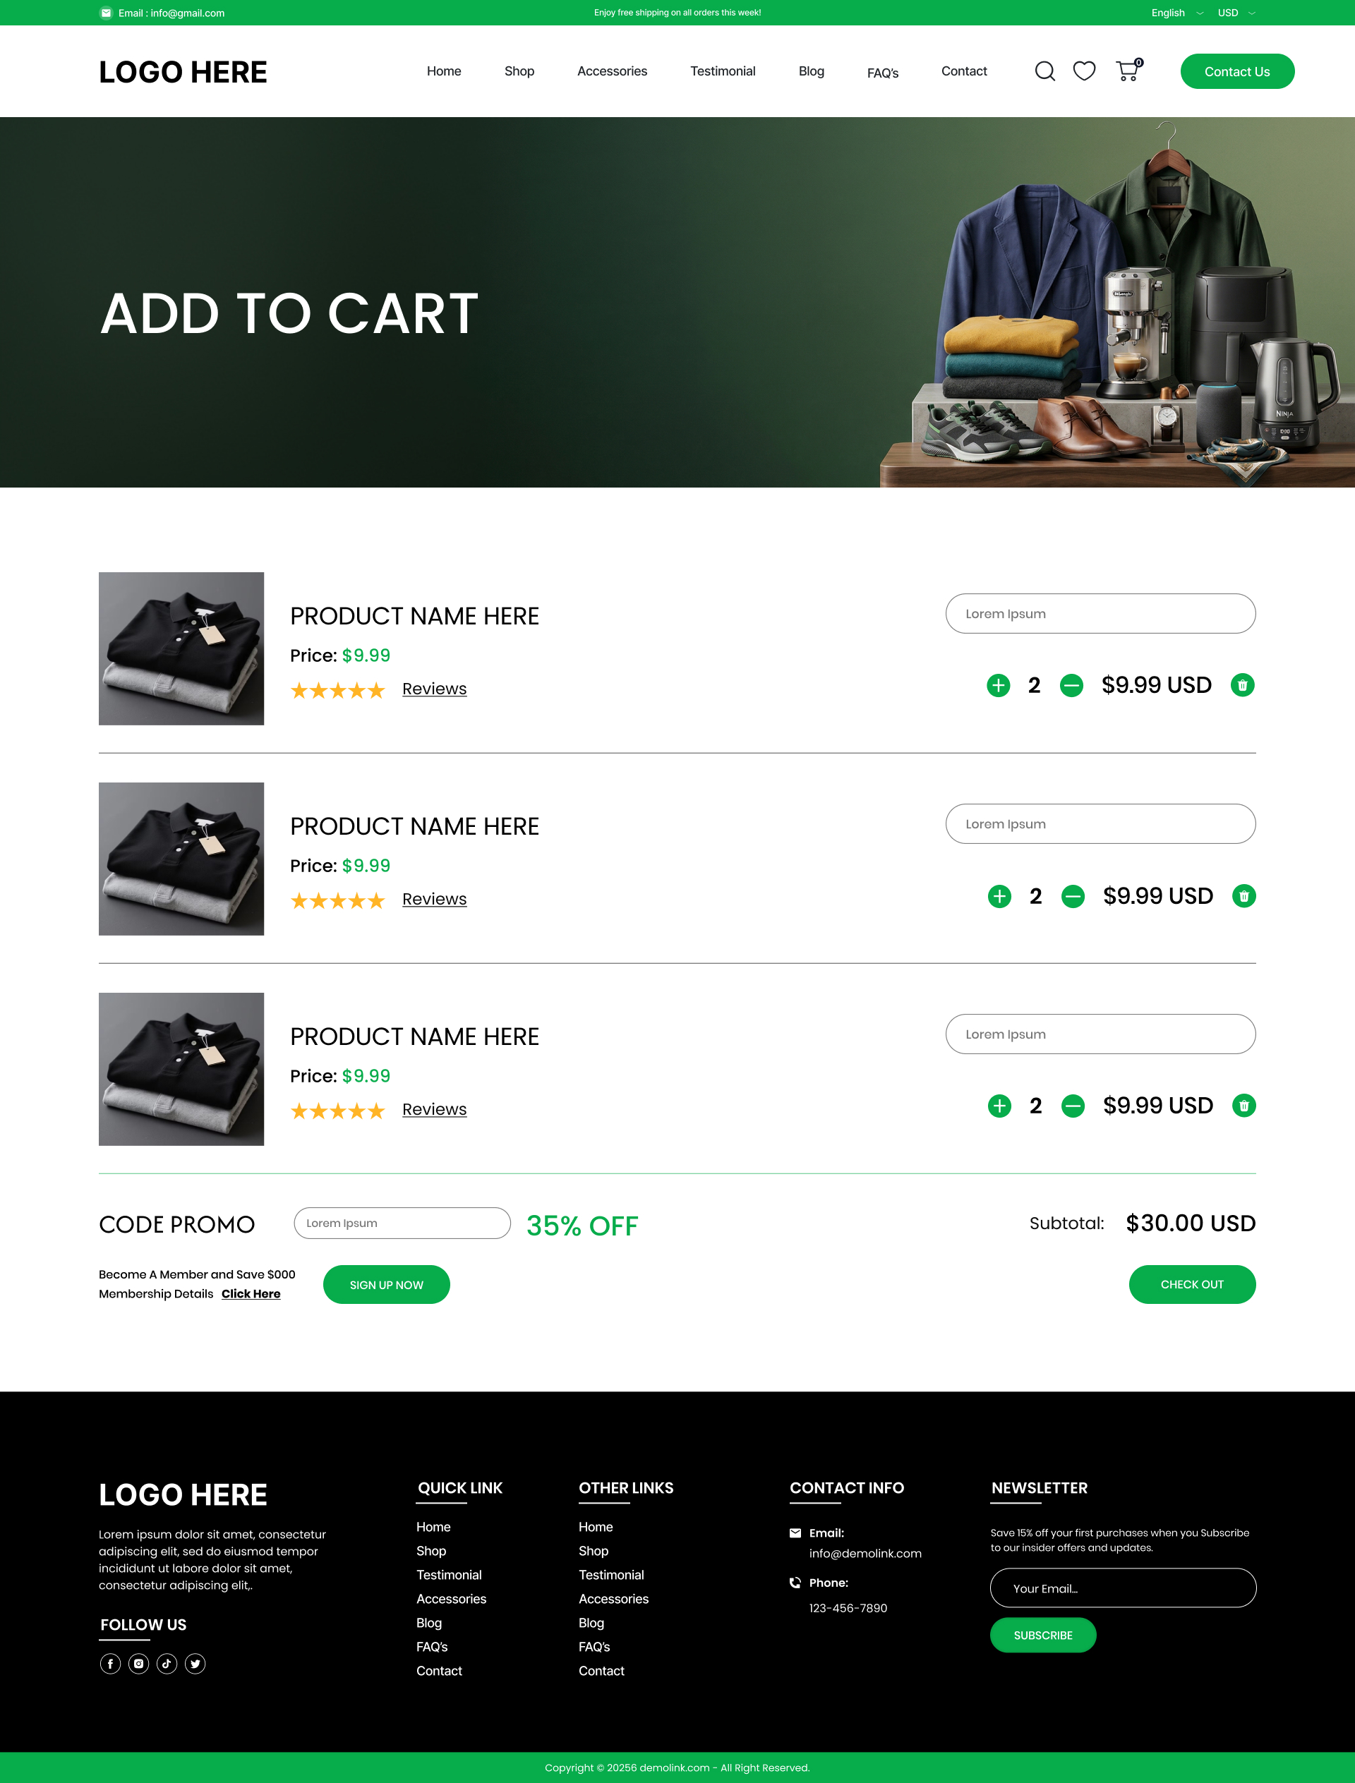
Task: Open the Testimonial page from top navigation
Action: coord(723,71)
